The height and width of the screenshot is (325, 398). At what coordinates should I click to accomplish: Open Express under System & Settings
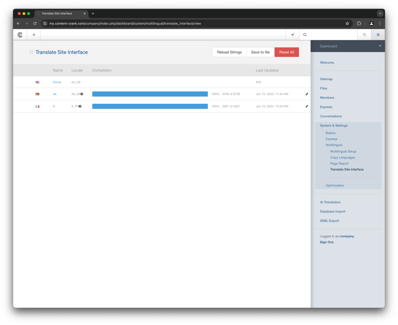coord(331,139)
